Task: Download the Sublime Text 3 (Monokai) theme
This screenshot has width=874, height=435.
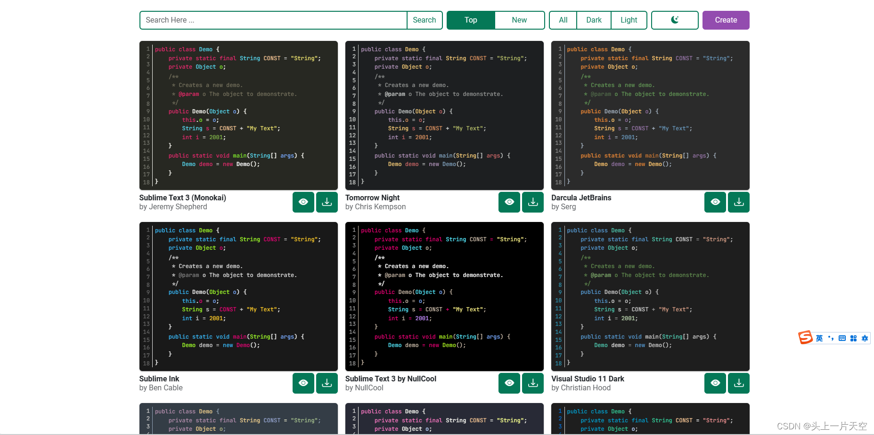Action: point(327,202)
